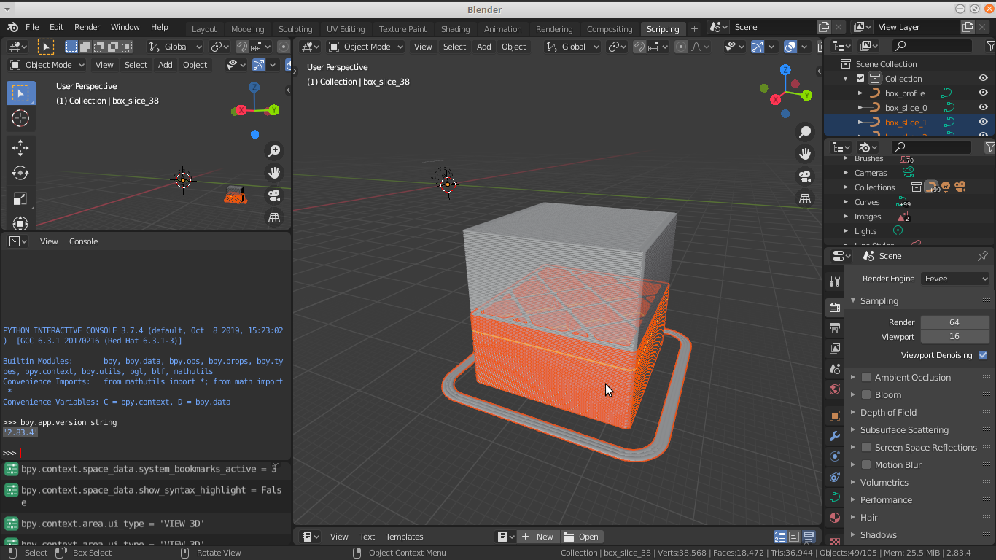Click the pan hand icon in main viewport
This screenshot has width=996, height=560.
coord(805,154)
